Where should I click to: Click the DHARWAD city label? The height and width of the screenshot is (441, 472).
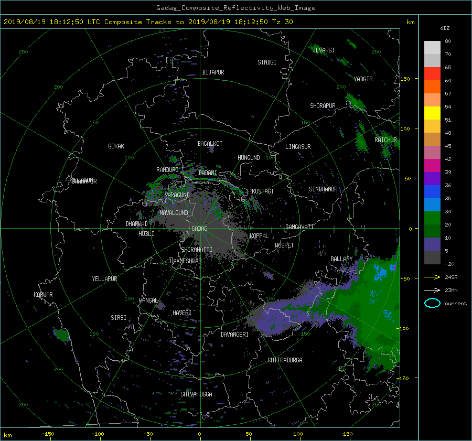point(137,224)
